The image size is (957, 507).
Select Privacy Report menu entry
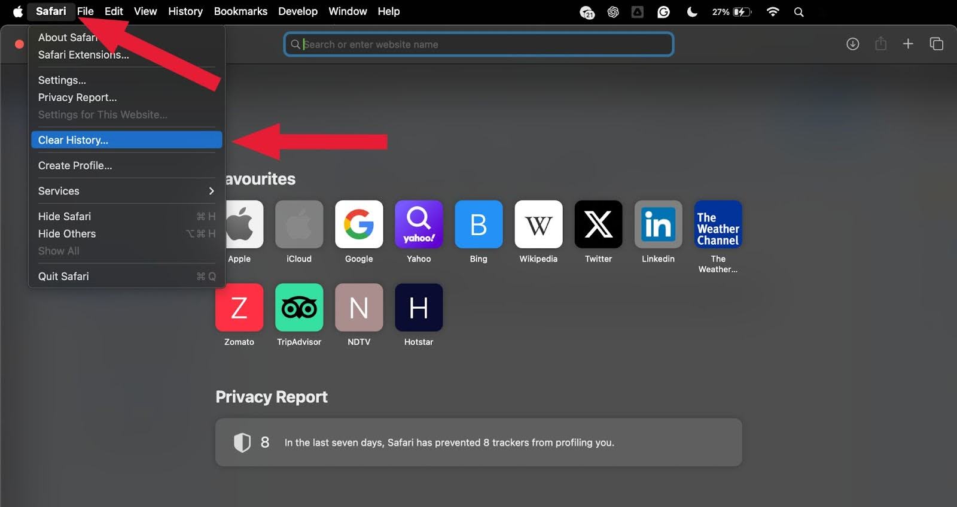tap(126, 98)
